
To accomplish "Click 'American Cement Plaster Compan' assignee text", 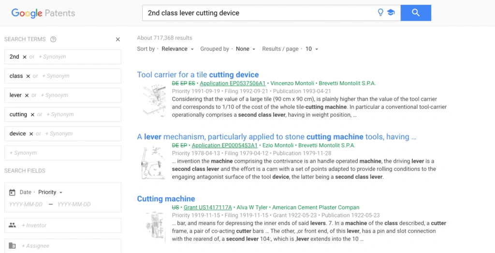I will (x=316, y=208).
